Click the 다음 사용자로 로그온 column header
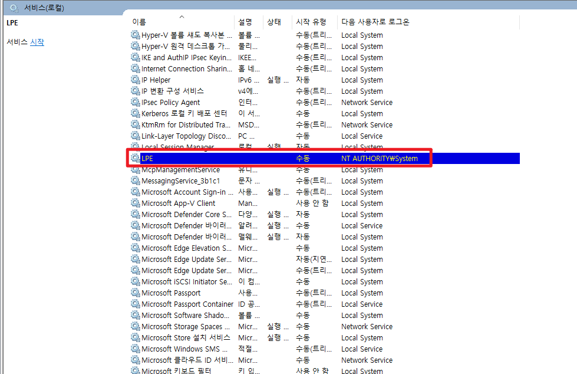 (x=375, y=22)
